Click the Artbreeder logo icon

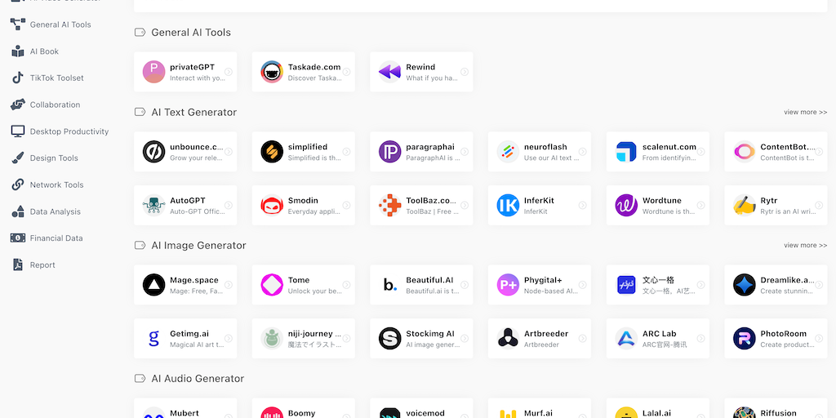(508, 339)
